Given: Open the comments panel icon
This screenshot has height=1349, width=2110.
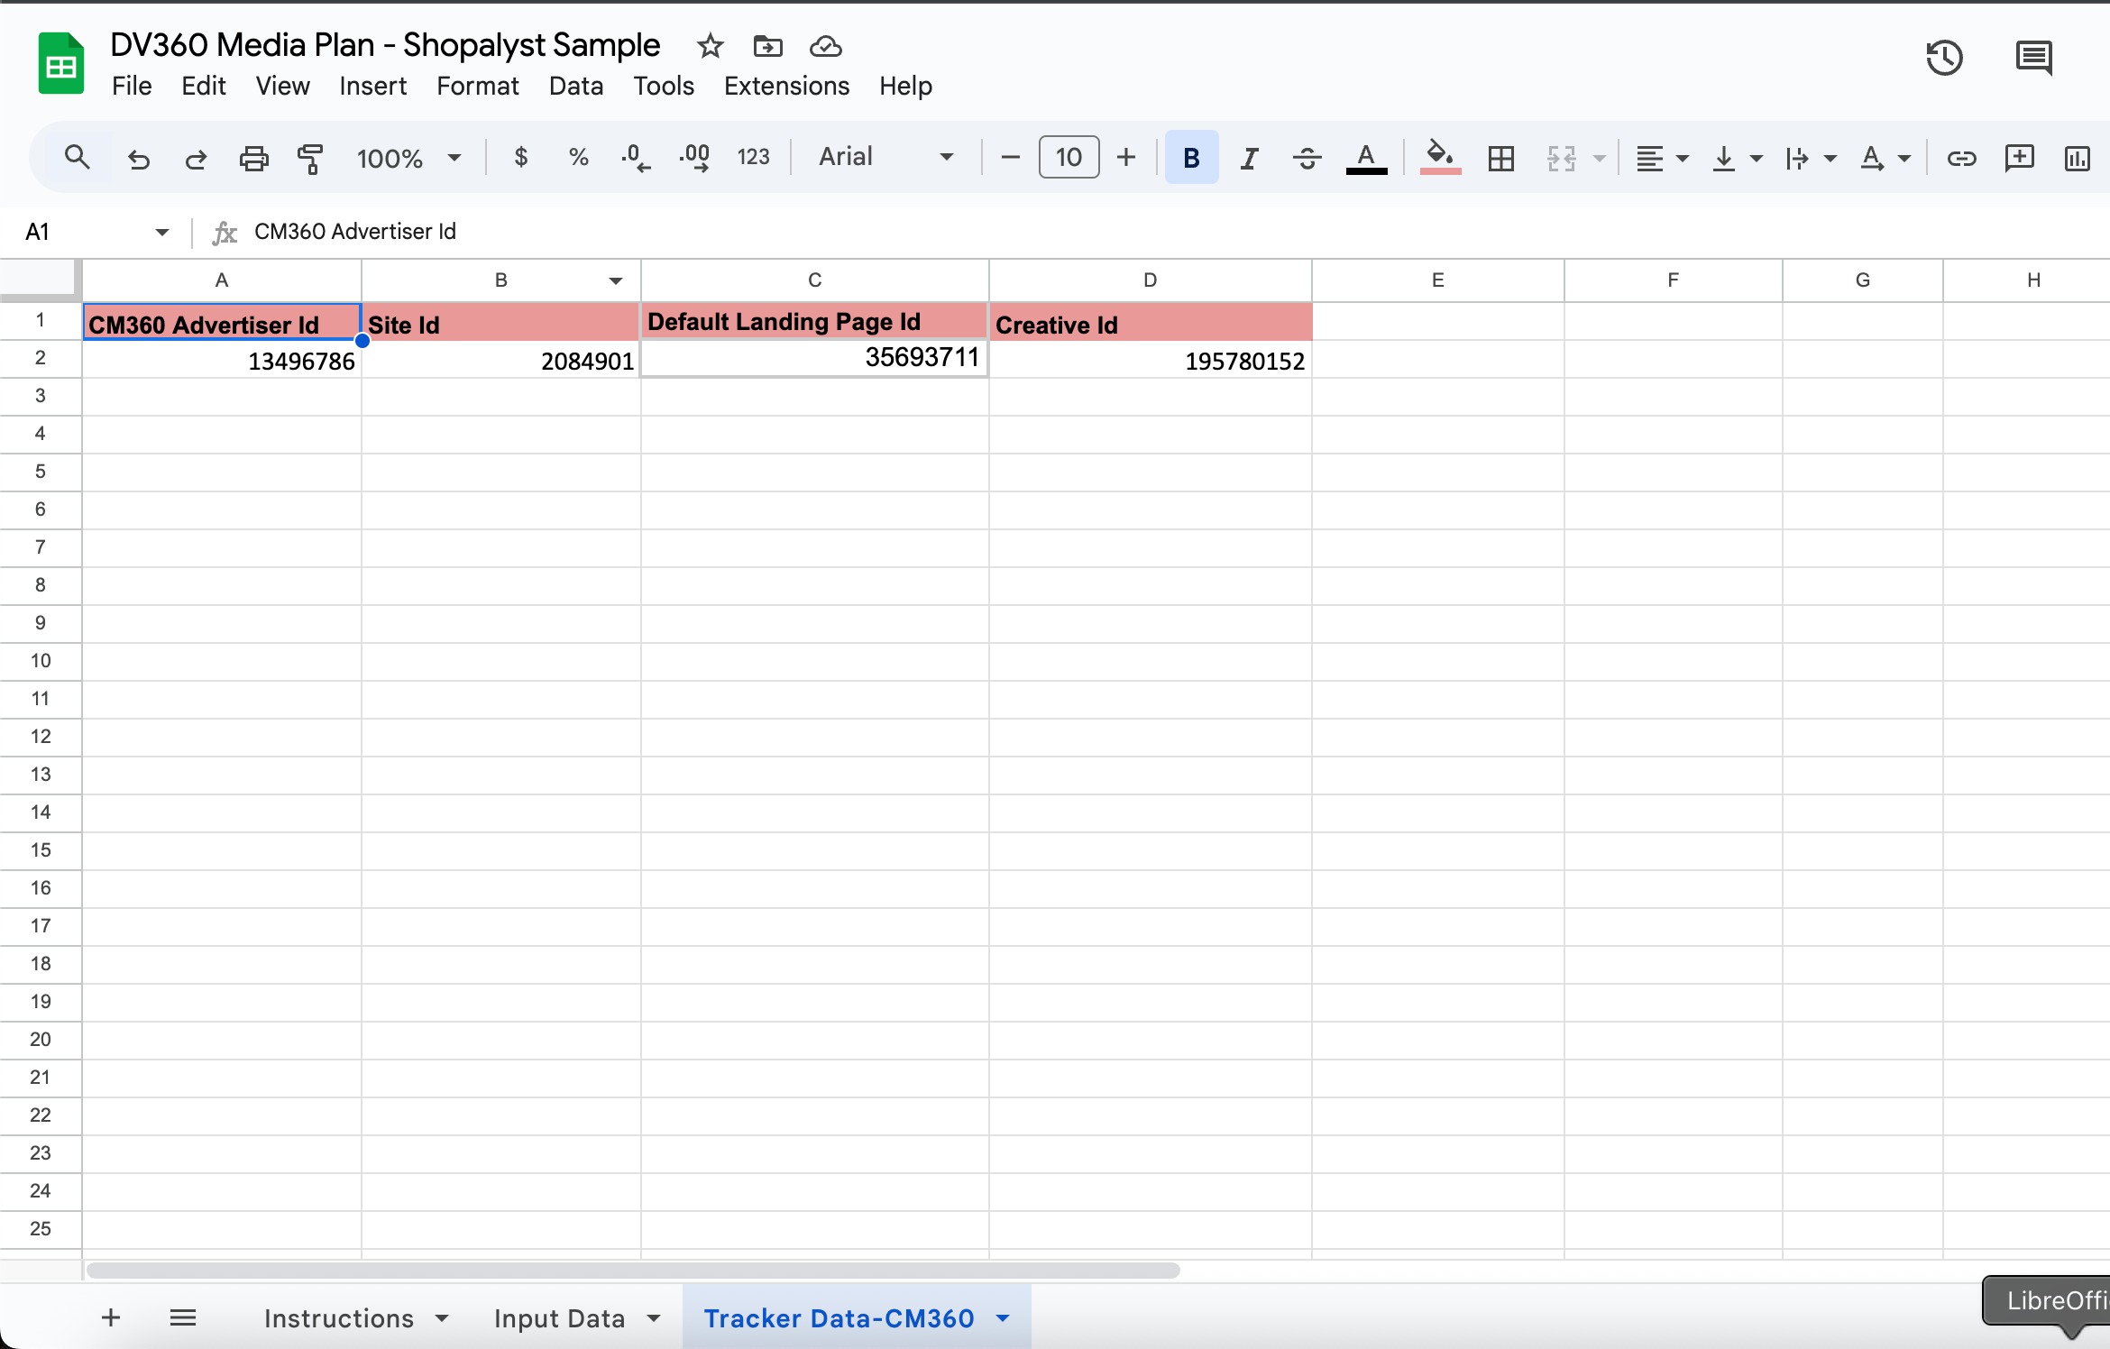Looking at the screenshot, I should [x=2033, y=59].
